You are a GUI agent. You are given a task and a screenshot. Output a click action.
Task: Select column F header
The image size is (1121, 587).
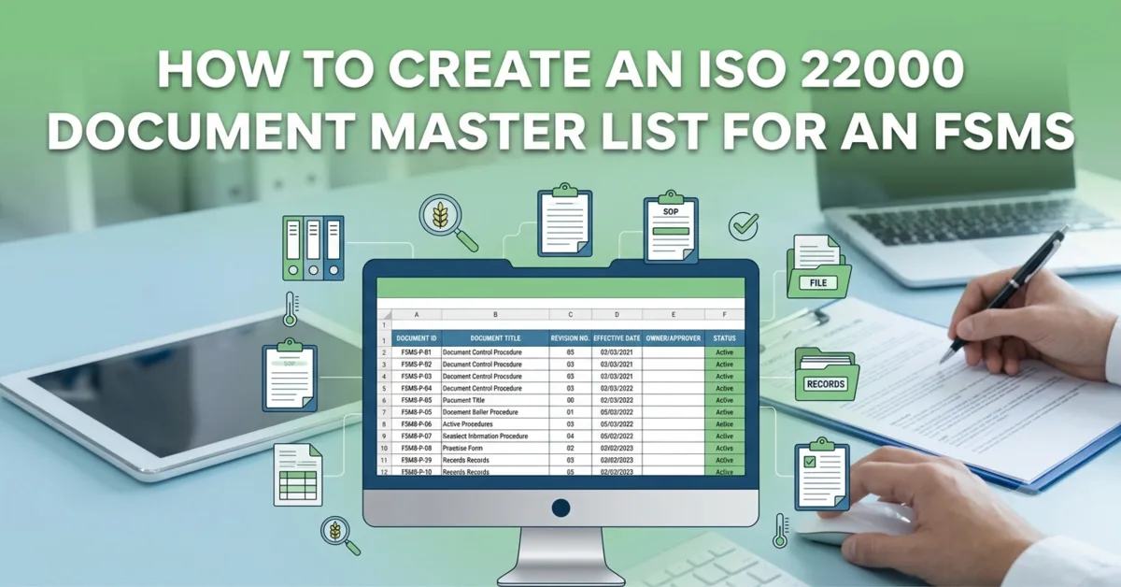coord(725,315)
